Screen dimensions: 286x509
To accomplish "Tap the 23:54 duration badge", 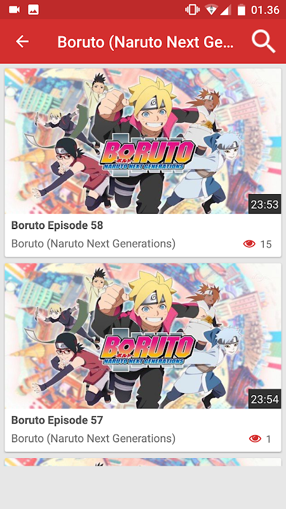I will (x=264, y=400).
